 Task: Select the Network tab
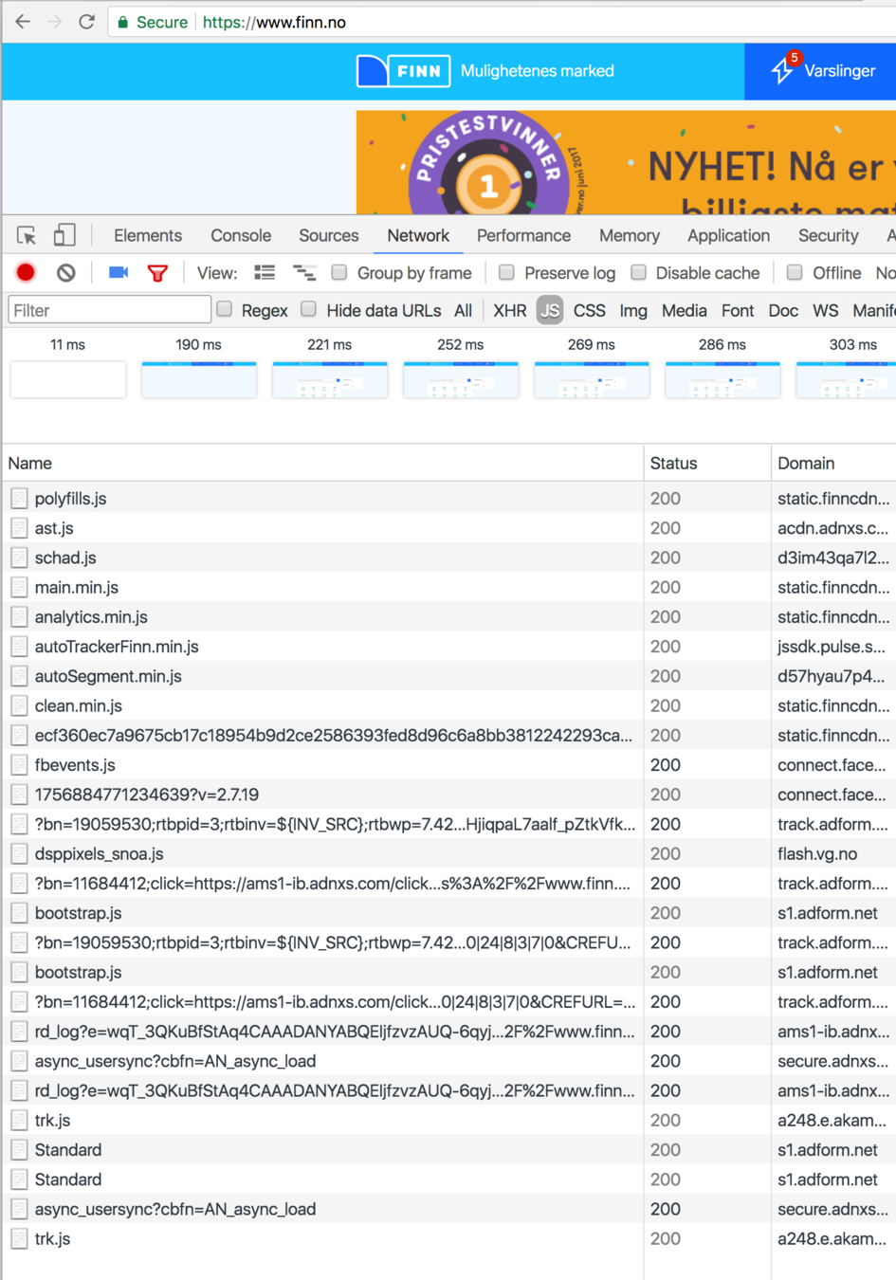(x=418, y=235)
